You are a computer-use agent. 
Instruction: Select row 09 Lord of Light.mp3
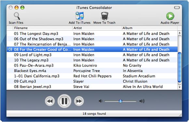coord(92,55)
